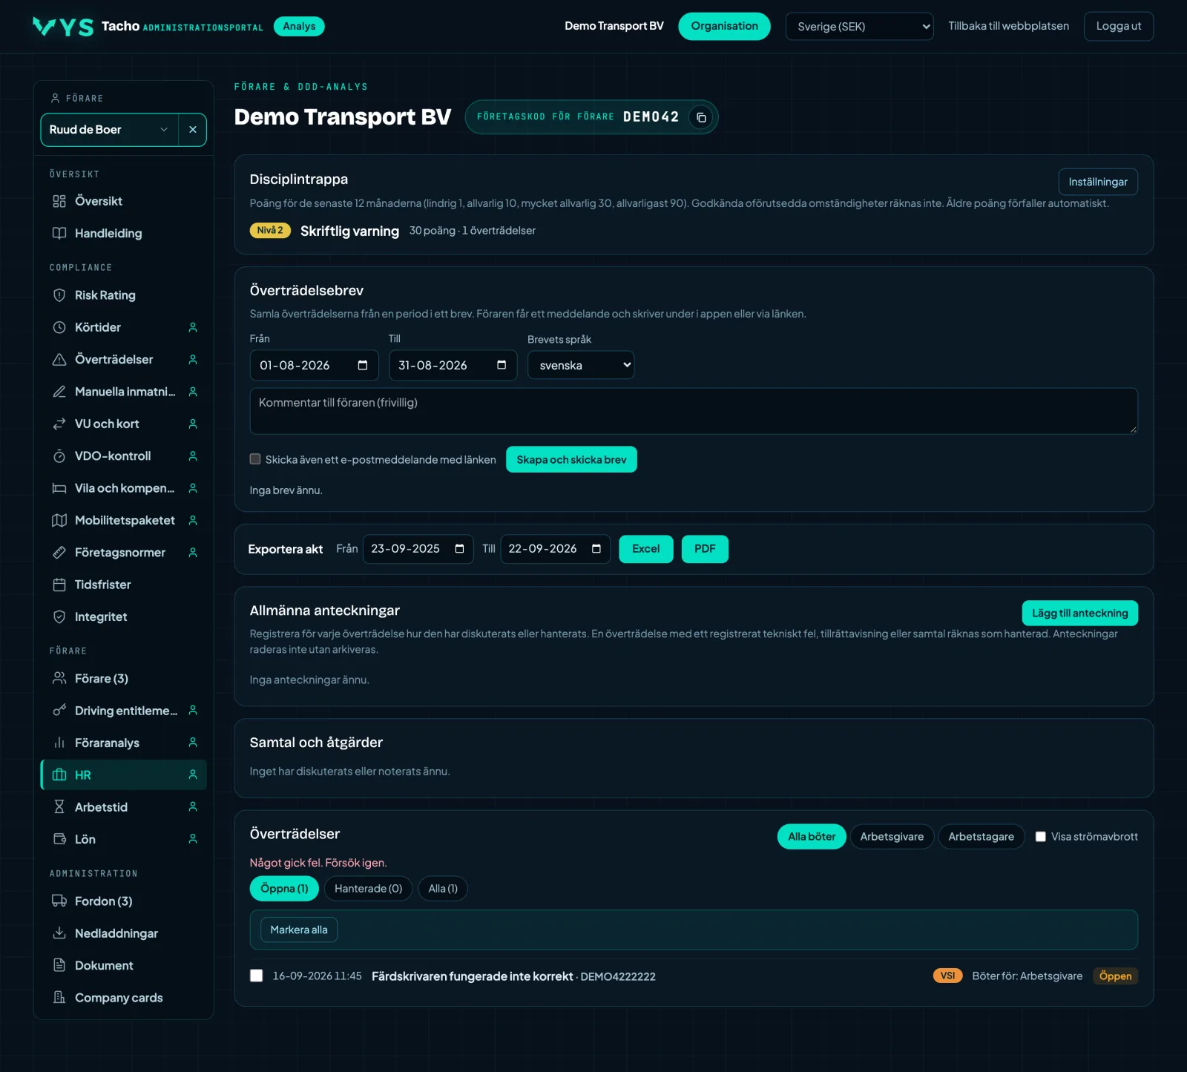Click the Tidsfrister calendar icon
1187x1072 pixels.
pos(59,585)
